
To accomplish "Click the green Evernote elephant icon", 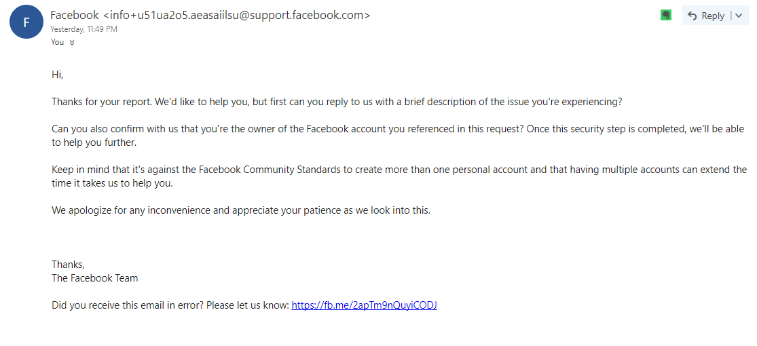I will pos(666,16).
